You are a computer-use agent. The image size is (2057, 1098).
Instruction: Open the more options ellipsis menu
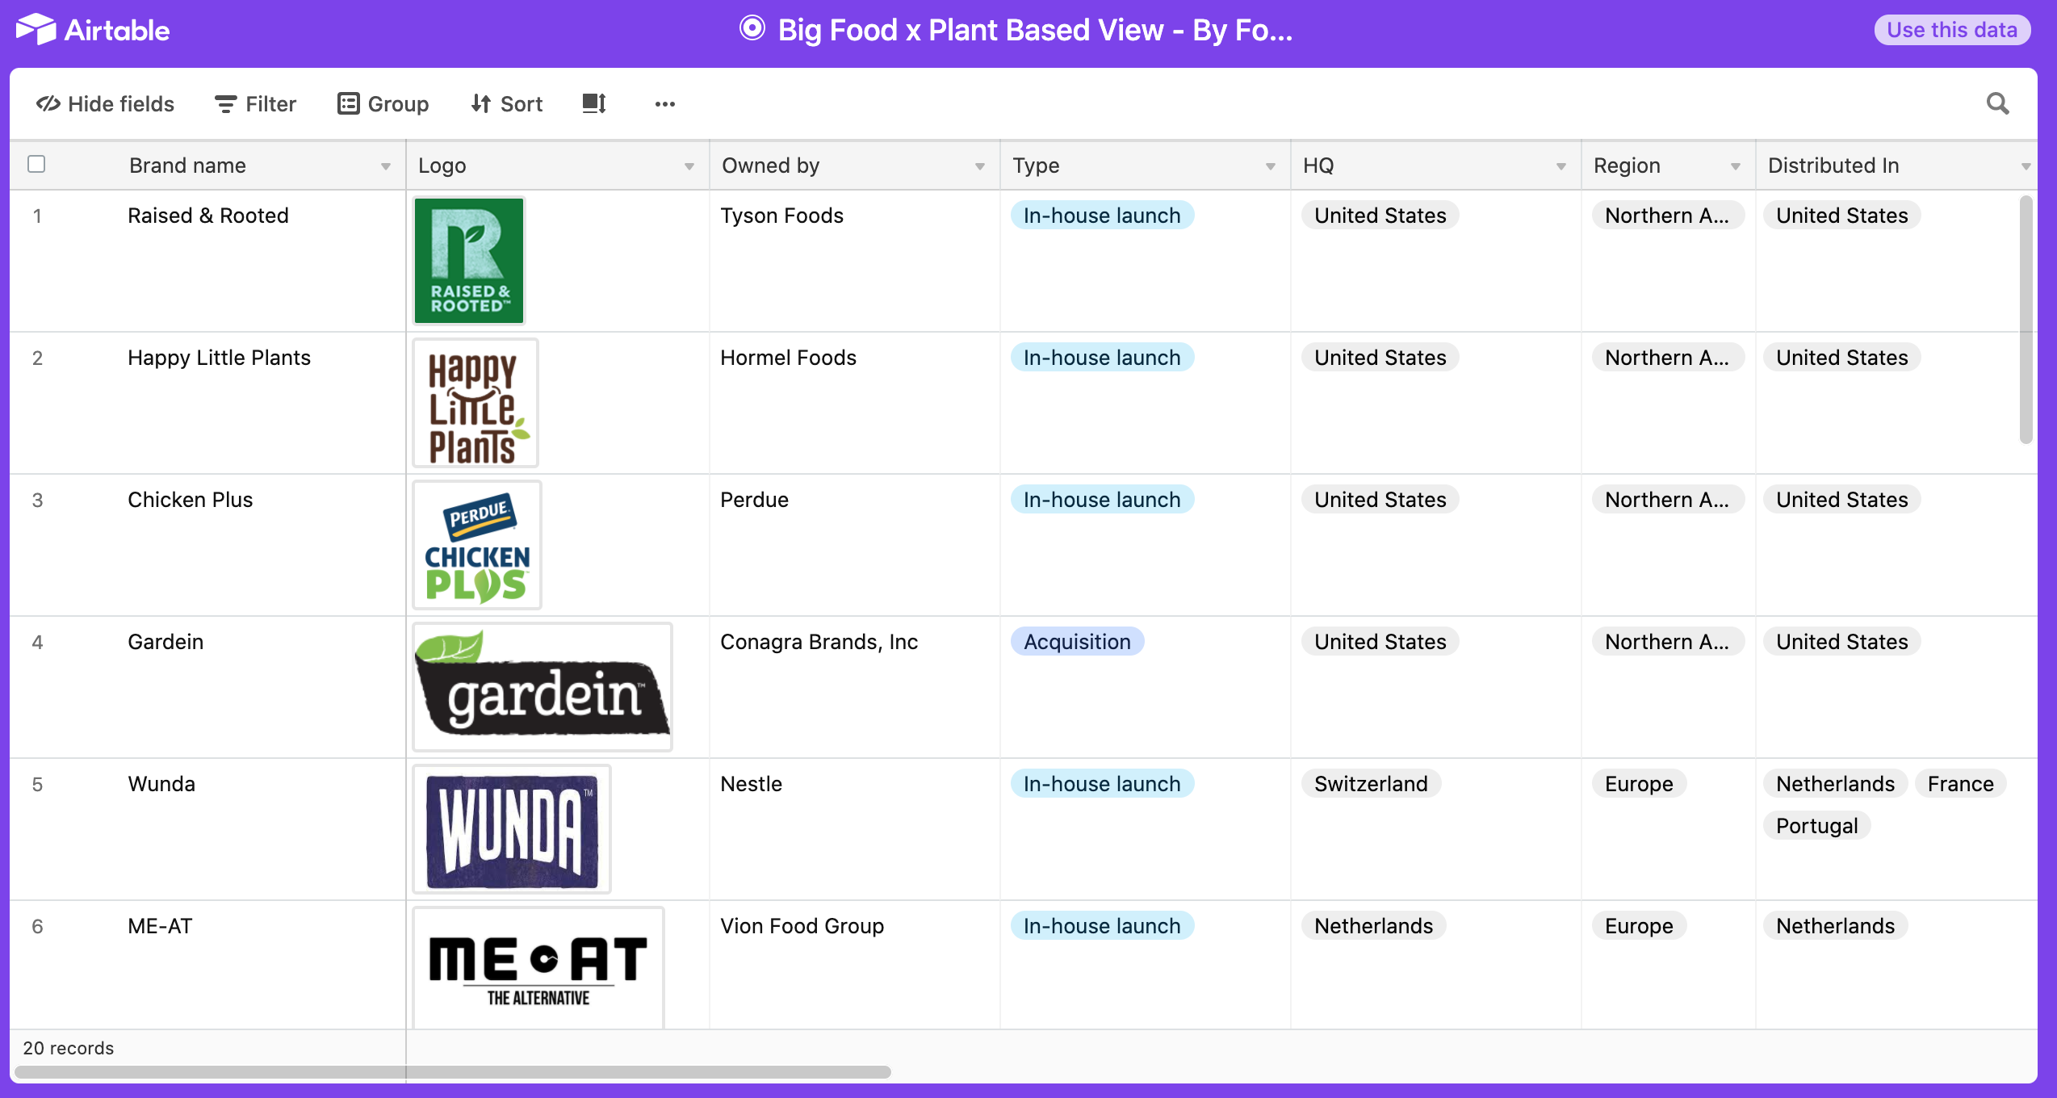click(x=664, y=104)
